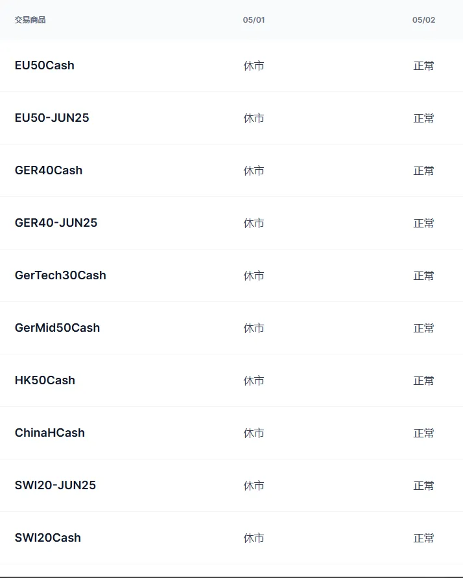This screenshot has width=463, height=578.
Task: Click the GerTech30Cash product name
Action: coord(60,275)
